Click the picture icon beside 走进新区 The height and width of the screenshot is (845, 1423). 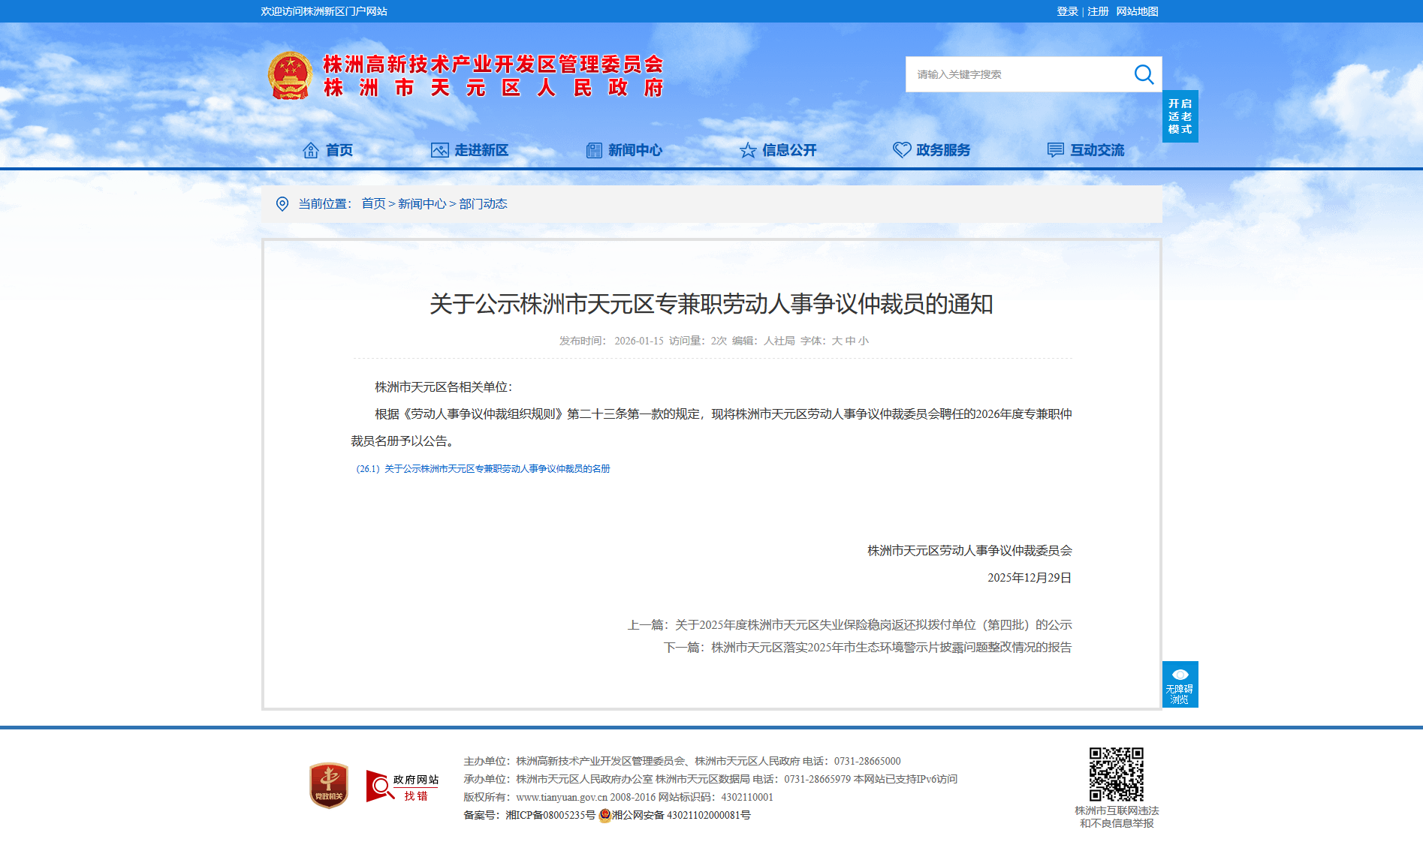coord(439,150)
